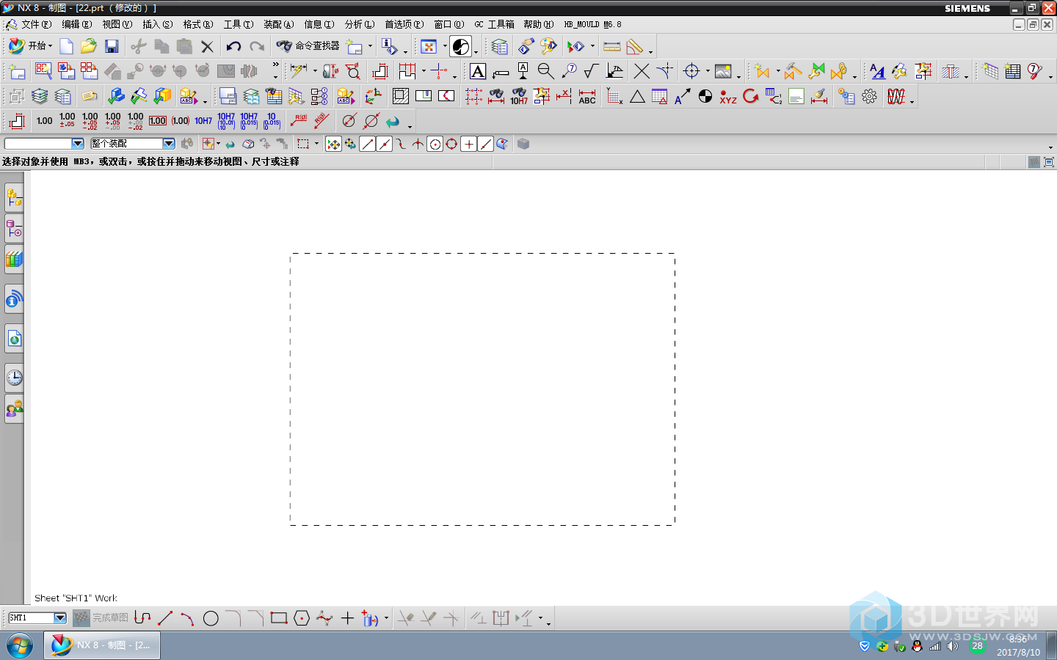Open the gear settings icon in toolbar
The image size is (1057, 660).
pos(869,96)
